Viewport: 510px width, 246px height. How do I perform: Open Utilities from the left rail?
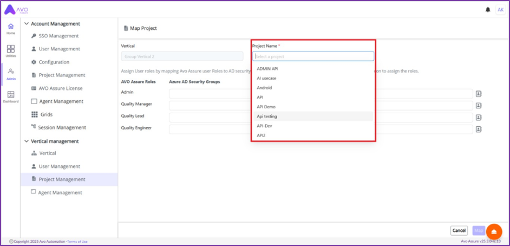11,51
